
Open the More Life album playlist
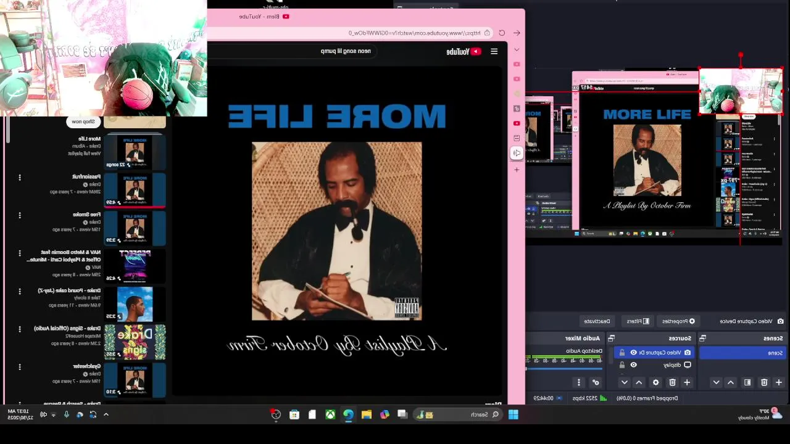coord(89,139)
